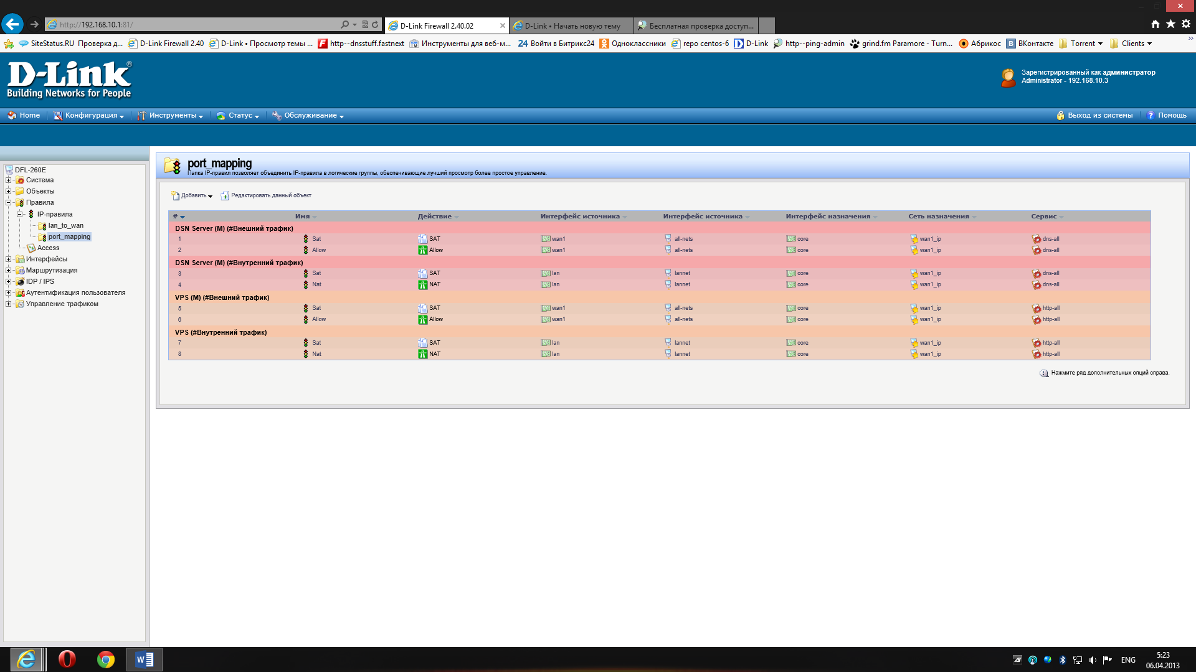Switch to the Начать новую тему tab
The height and width of the screenshot is (672, 1196).
[571, 26]
